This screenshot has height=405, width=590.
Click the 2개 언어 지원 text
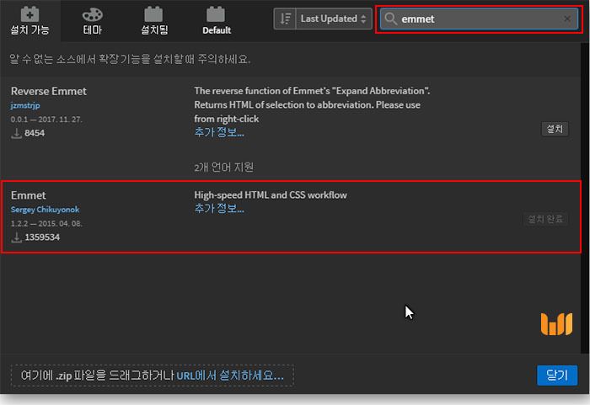pyautogui.click(x=224, y=168)
